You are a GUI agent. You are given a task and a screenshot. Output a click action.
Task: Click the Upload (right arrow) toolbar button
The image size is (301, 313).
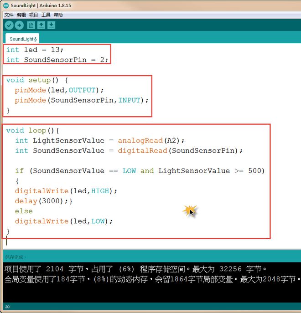[19, 25]
